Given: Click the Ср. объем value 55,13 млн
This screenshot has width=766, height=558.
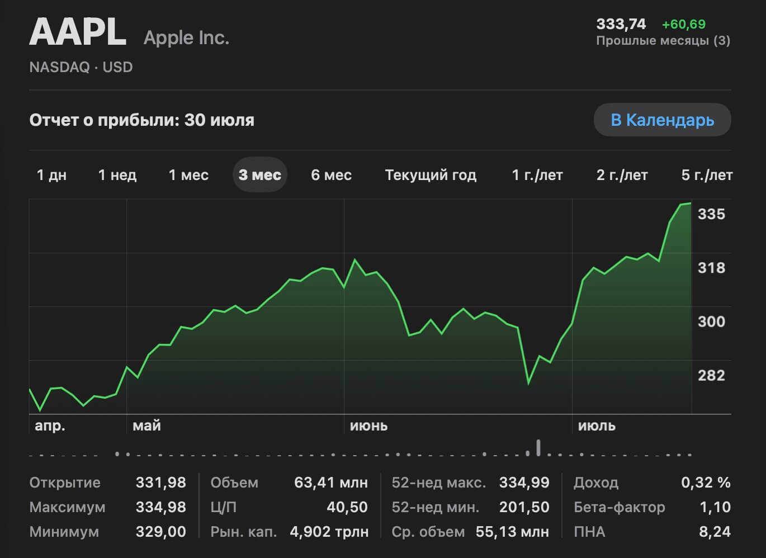Looking at the screenshot, I should (x=512, y=531).
